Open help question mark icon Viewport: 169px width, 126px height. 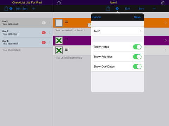(x=163, y=3)
